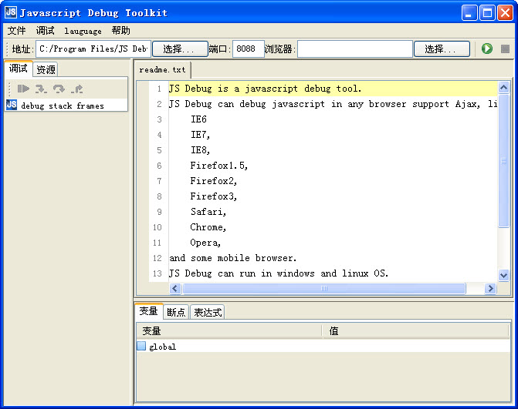Screen dimensions: 518x409
Task: Close the Javascript Debug Toolkit window
Action: tap(506, 13)
